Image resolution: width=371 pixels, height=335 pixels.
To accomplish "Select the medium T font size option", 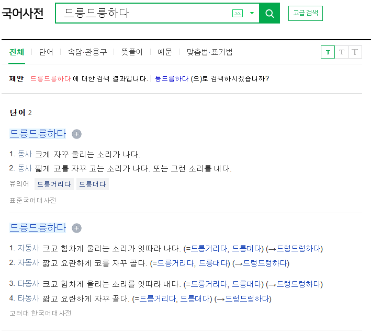I will (x=342, y=52).
